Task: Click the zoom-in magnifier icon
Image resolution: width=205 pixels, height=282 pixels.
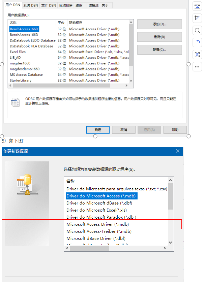Action: 197,30
